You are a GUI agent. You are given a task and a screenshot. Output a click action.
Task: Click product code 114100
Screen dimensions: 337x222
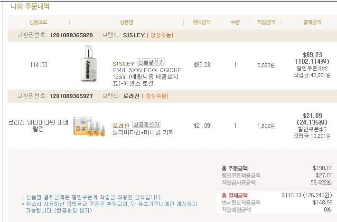38,65
